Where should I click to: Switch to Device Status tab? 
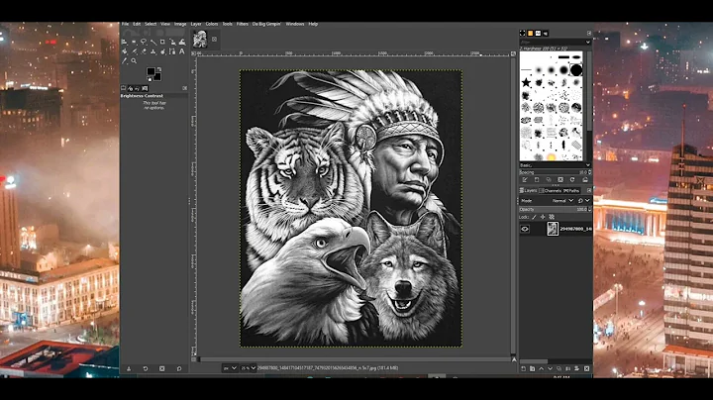tap(130, 88)
